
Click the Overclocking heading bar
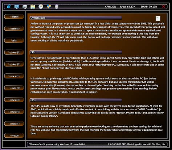pyautogui.click(x=76, y=18)
